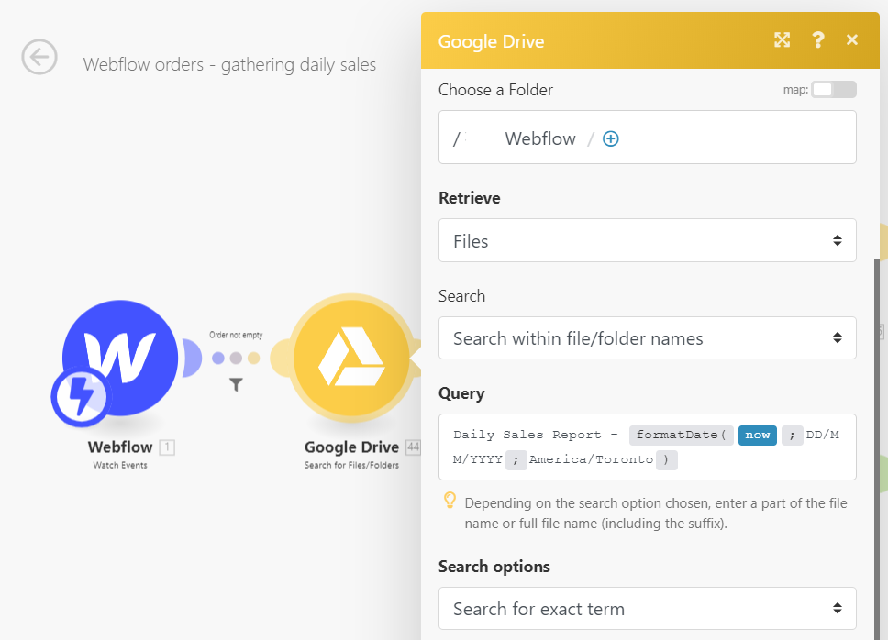Click the closing parenthesis token in Query

(x=667, y=459)
